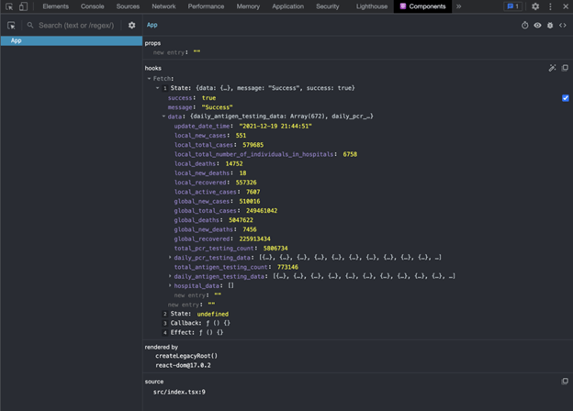Screen dimensions: 573x411
Task: Toggle the device toolbar icon
Action: pyautogui.click(x=23, y=6)
